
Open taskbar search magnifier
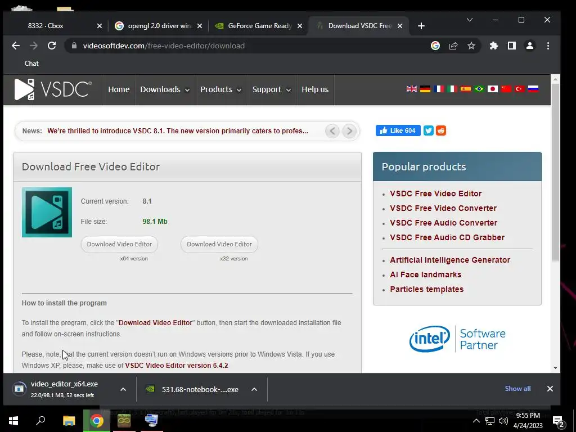coord(40,421)
